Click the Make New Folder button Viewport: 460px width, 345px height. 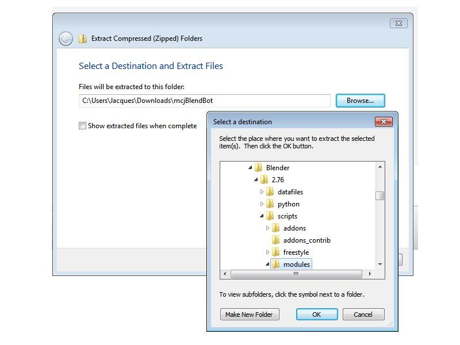coord(250,315)
